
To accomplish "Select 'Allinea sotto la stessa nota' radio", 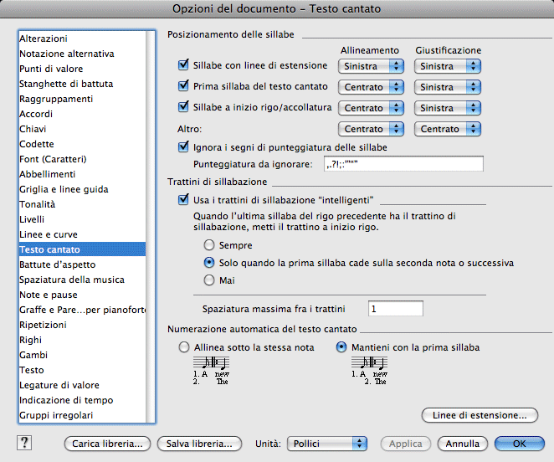I will point(184,346).
